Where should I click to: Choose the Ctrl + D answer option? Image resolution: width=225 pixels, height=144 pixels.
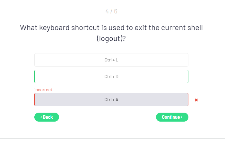[111, 76]
